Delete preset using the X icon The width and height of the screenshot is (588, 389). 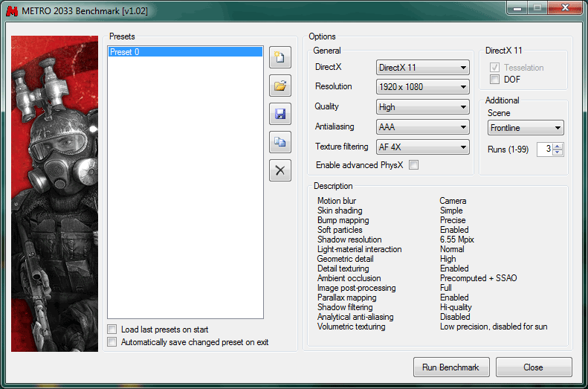pos(280,170)
